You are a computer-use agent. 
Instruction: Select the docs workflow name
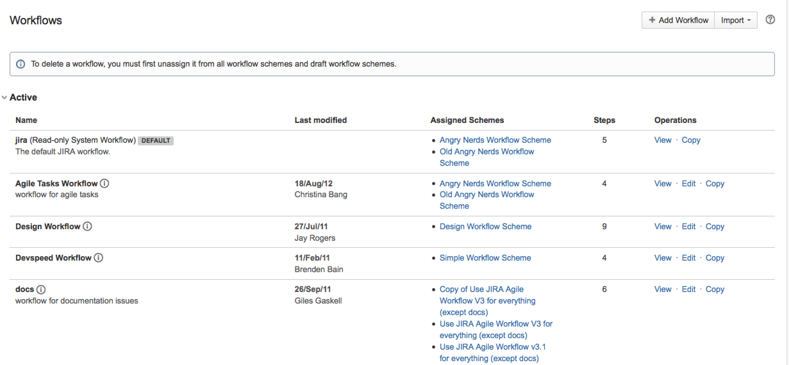[25, 289]
